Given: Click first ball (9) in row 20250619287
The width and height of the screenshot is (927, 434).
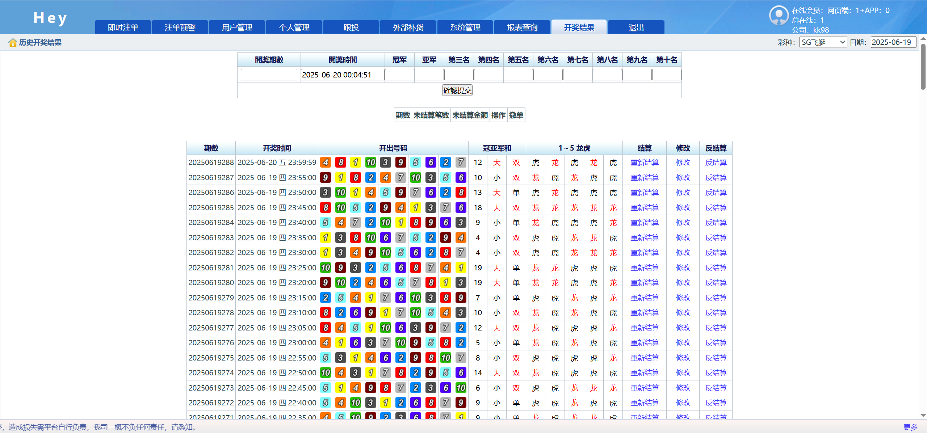Looking at the screenshot, I should coord(326,178).
